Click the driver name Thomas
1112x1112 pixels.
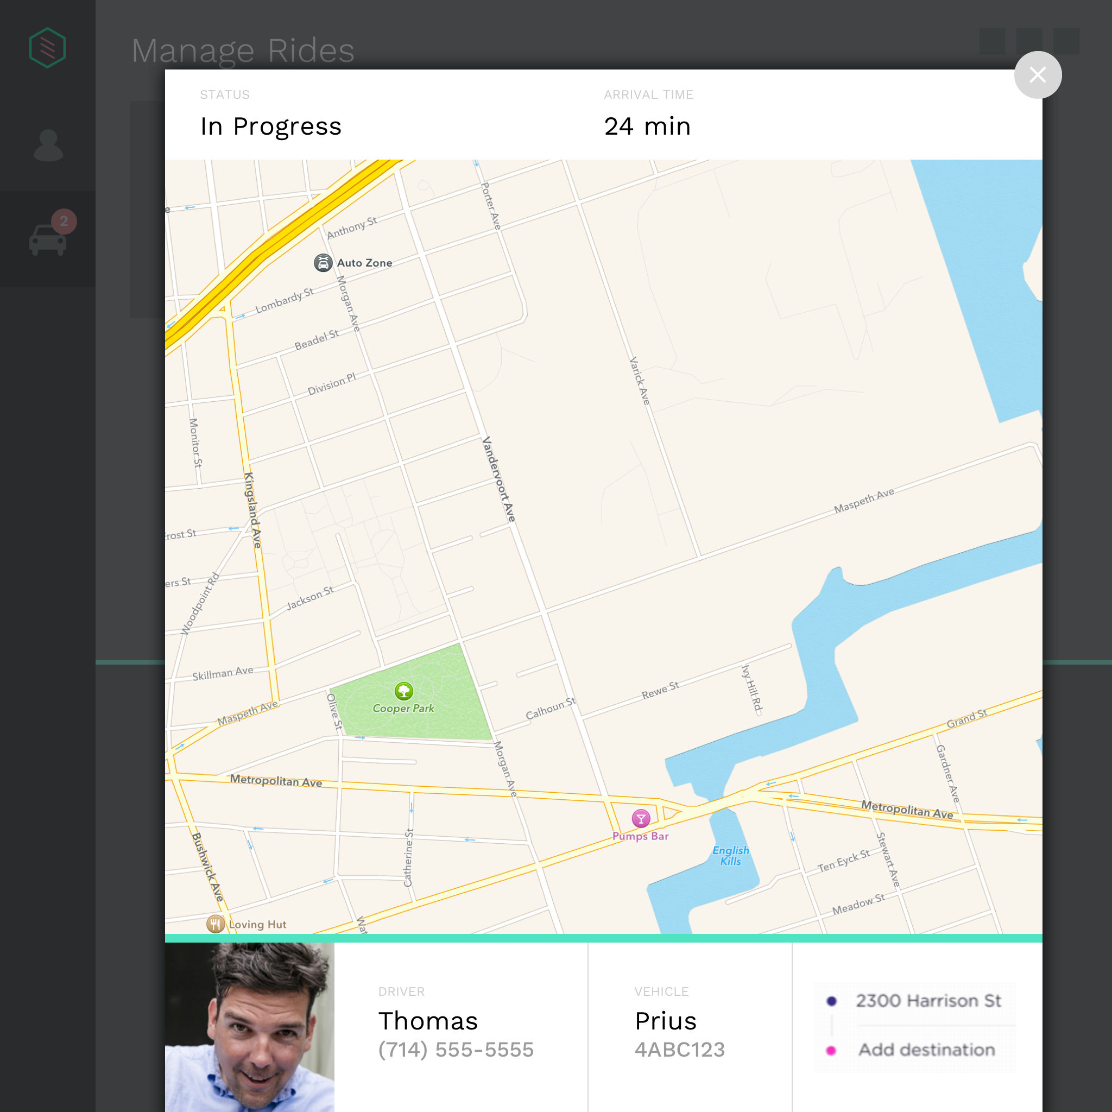click(x=428, y=1021)
